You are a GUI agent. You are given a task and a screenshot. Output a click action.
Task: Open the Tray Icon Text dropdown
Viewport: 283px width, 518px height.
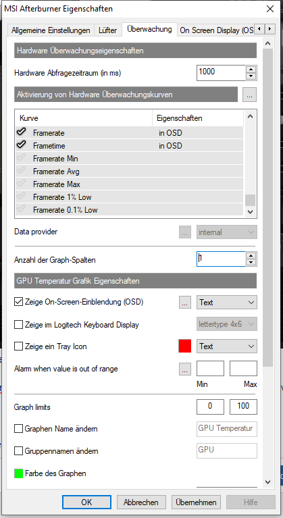click(227, 346)
